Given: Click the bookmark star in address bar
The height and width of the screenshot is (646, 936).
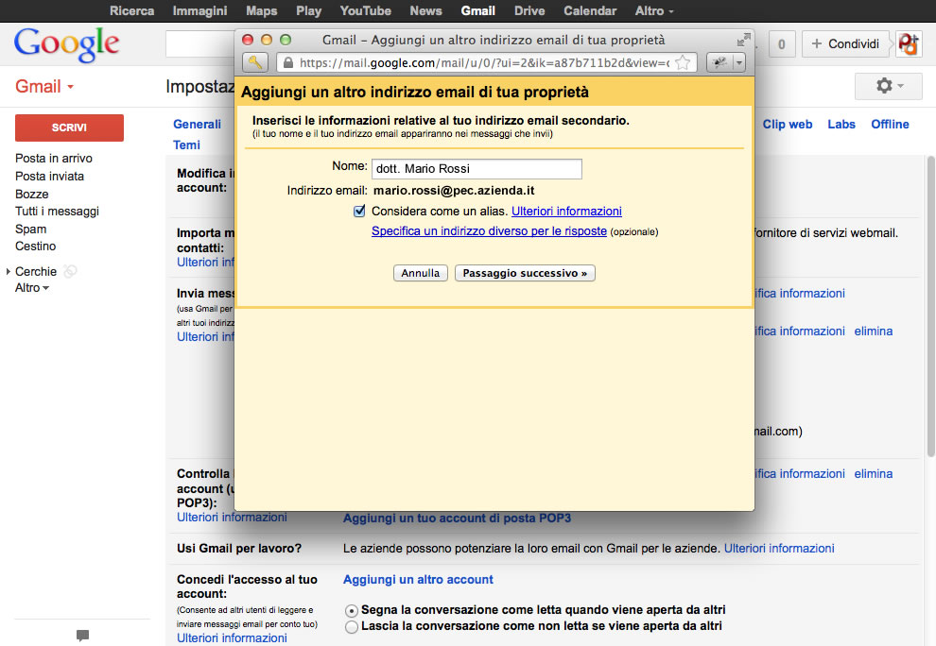Looking at the screenshot, I should [683, 63].
